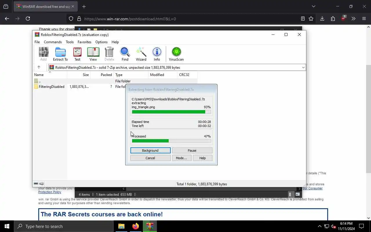
Task: Start VirusScan on the archive
Action: pyautogui.click(x=176, y=54)
